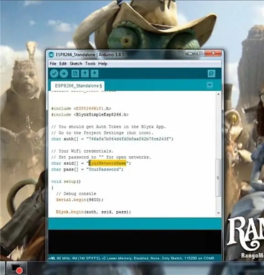This screenshot has width=264, height=275.
Task: Click the ESP8266WiFi.h include line
Action: (81, 109)
